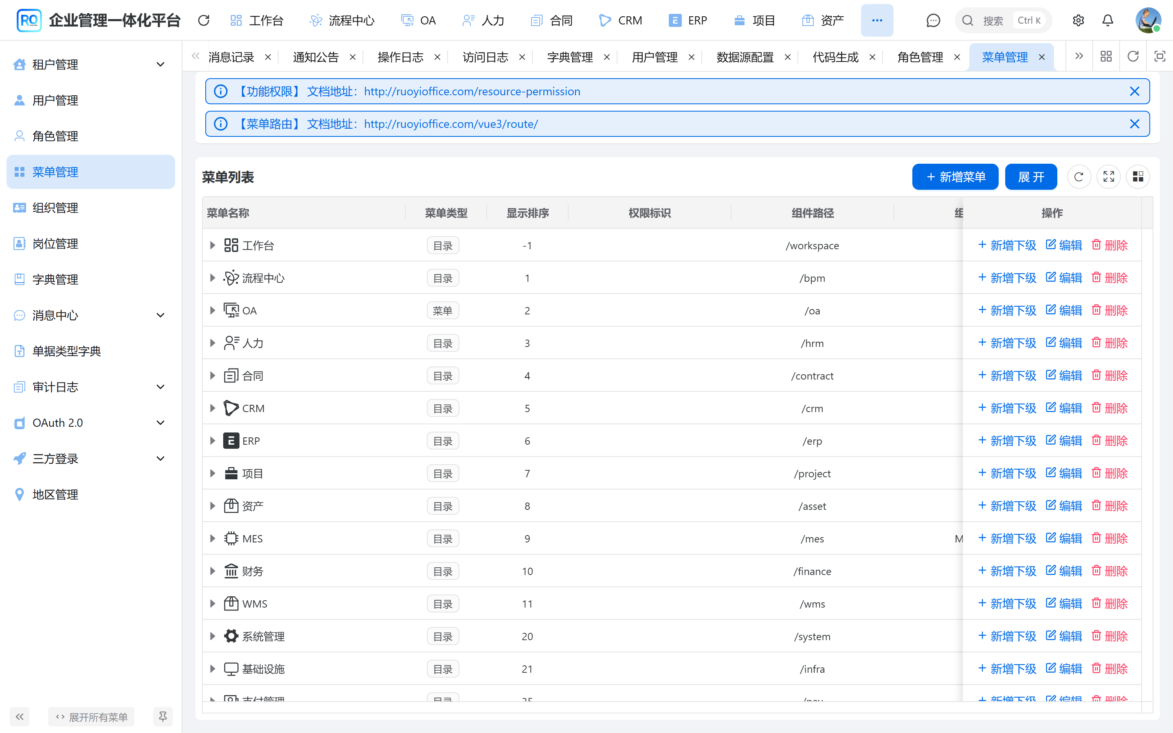The image size is (1173, 733).
Task: Open the chat message icon in header
Action: (933, 20)
